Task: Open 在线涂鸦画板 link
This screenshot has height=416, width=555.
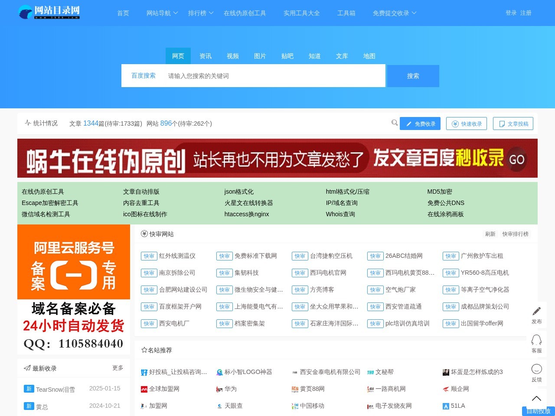Action: pyautogui.click(x=445, y=214)
